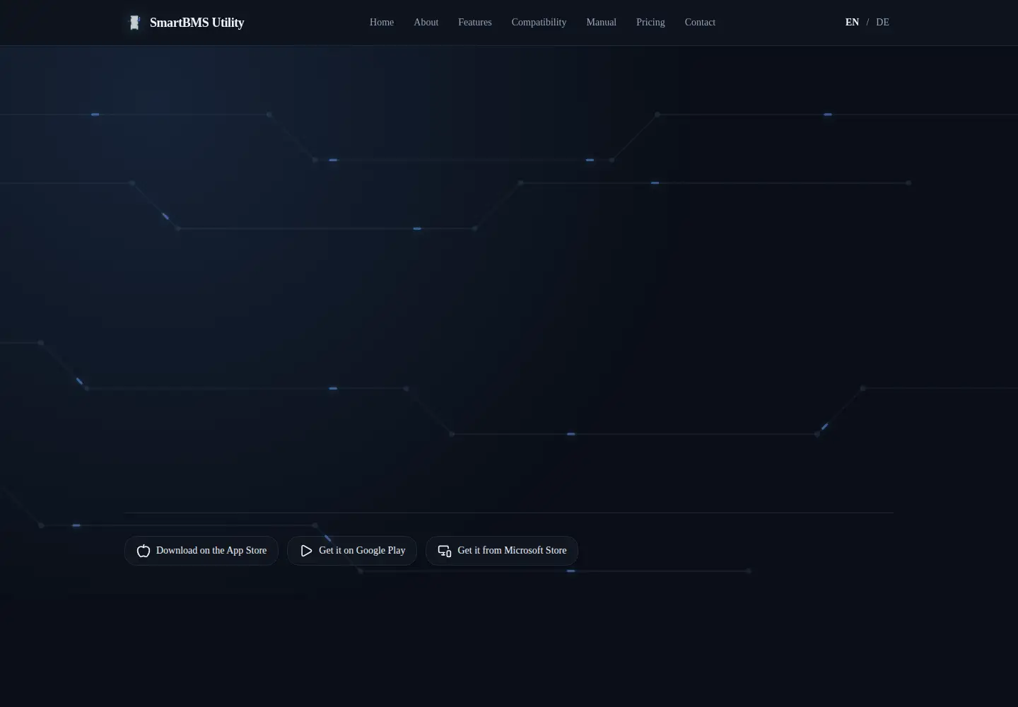The image size is (1018, 707).
Task: Go to the About section
Action: pos(426,23)
